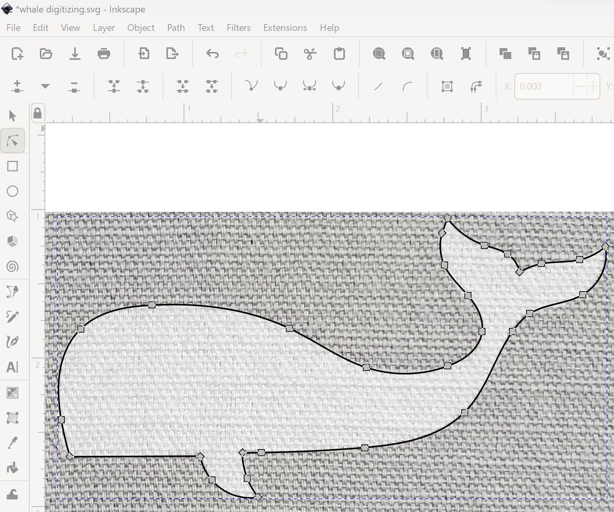The image size is (614, 512).
Task: Save the document with the Save icon
Action: click(x=75, y=53)
